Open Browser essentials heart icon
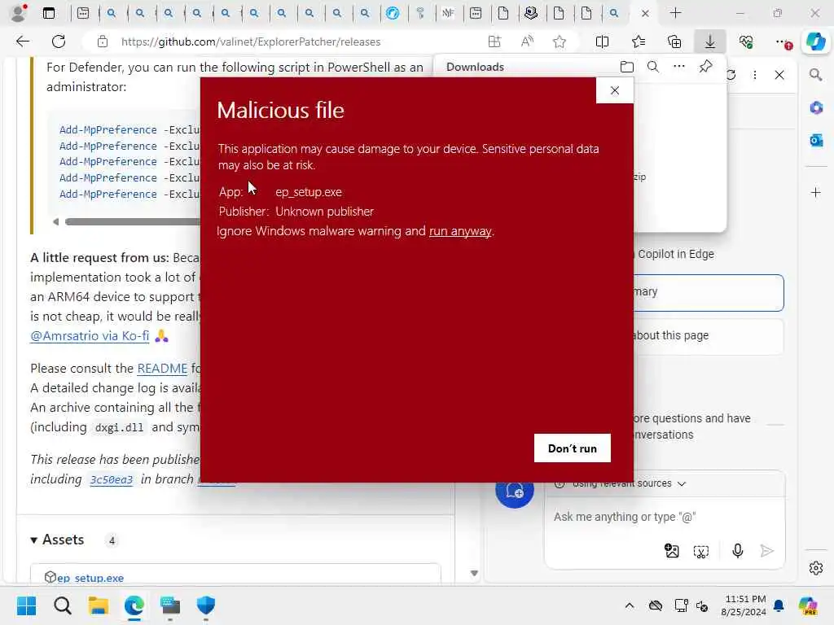This screenshot has width=834, height=625. (746, 42)
